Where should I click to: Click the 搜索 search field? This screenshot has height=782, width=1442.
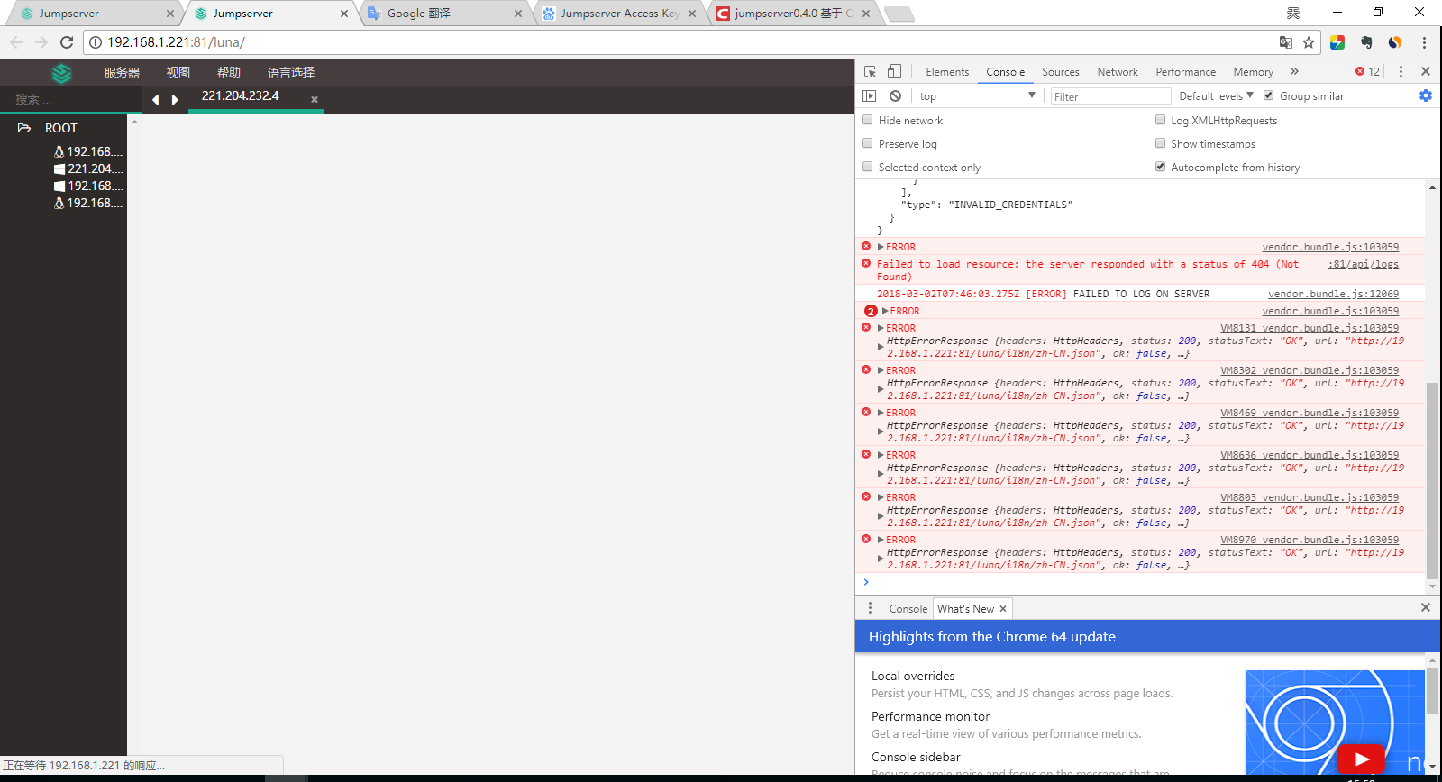(72, 99)
